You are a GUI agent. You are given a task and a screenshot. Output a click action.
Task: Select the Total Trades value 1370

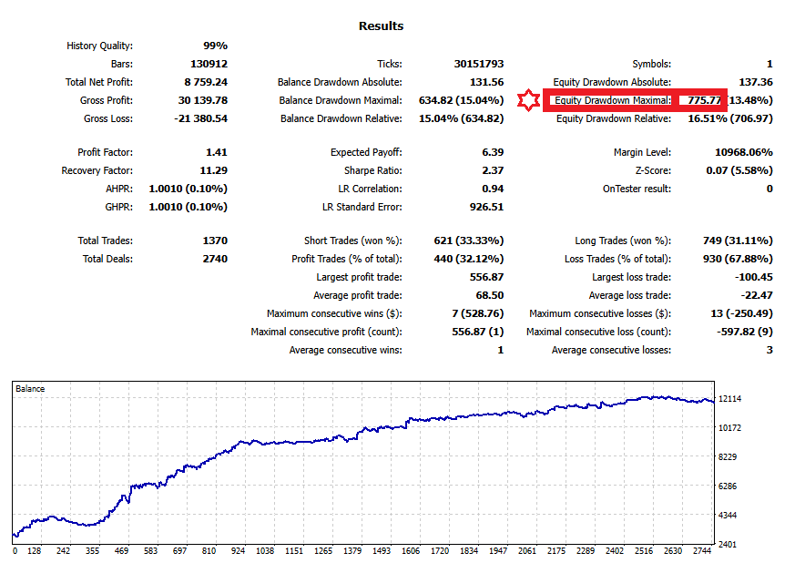(x=213, y=241)
